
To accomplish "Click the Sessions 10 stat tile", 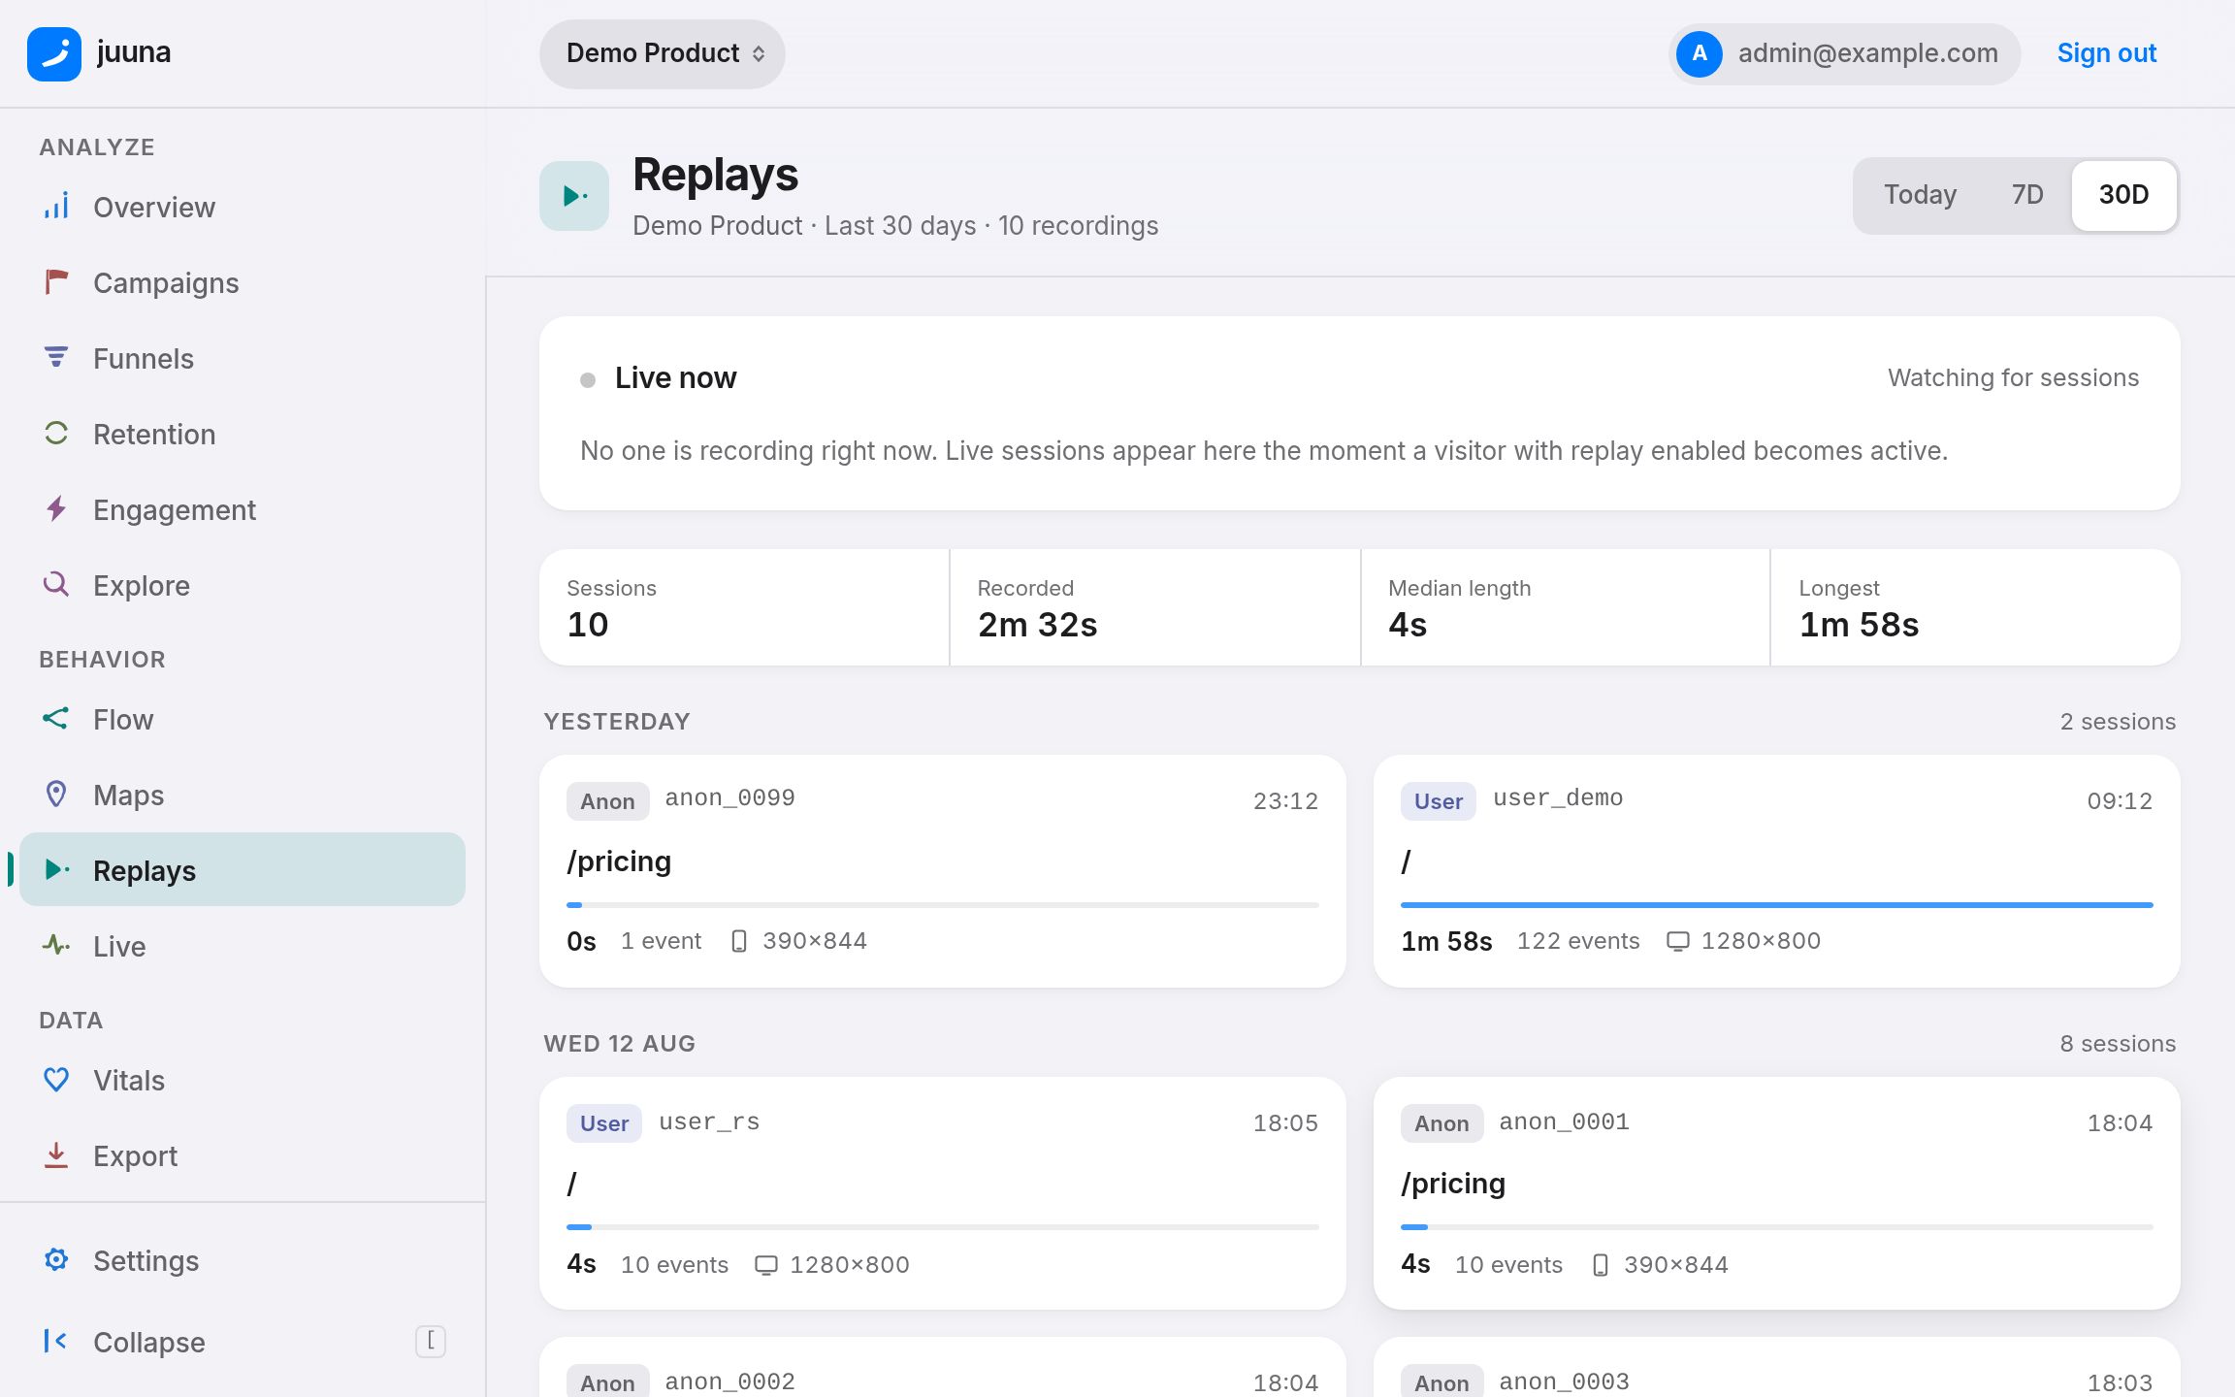I will (744, 607).
